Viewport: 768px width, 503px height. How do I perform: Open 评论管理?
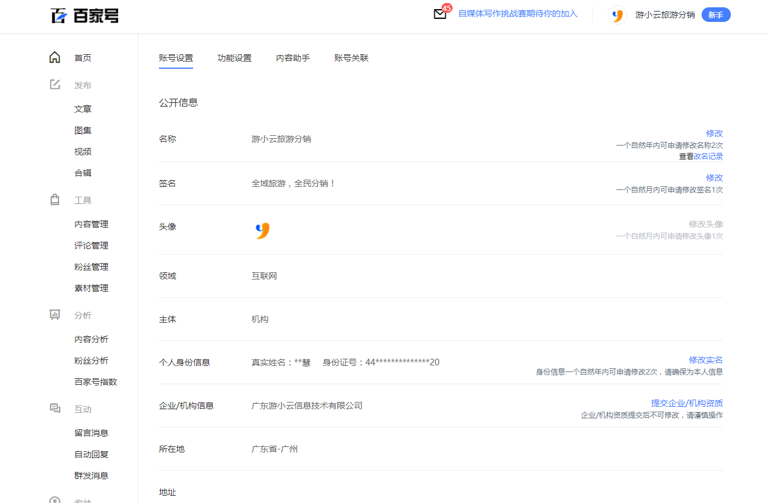[x=91, y=245]
